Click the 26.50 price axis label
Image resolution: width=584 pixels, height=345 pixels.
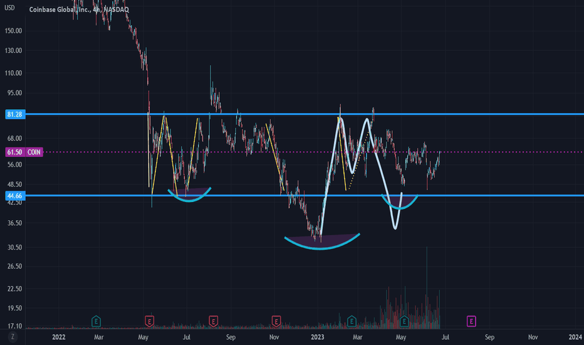14,267
